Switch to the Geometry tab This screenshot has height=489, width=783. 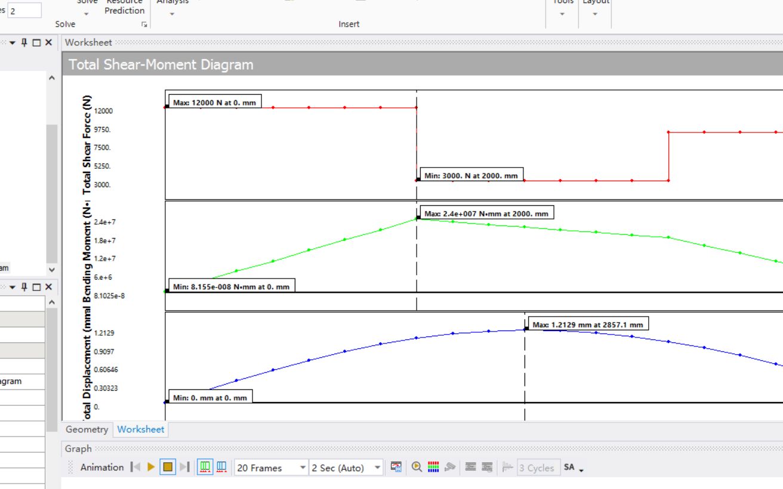click(x=87, y=429)
